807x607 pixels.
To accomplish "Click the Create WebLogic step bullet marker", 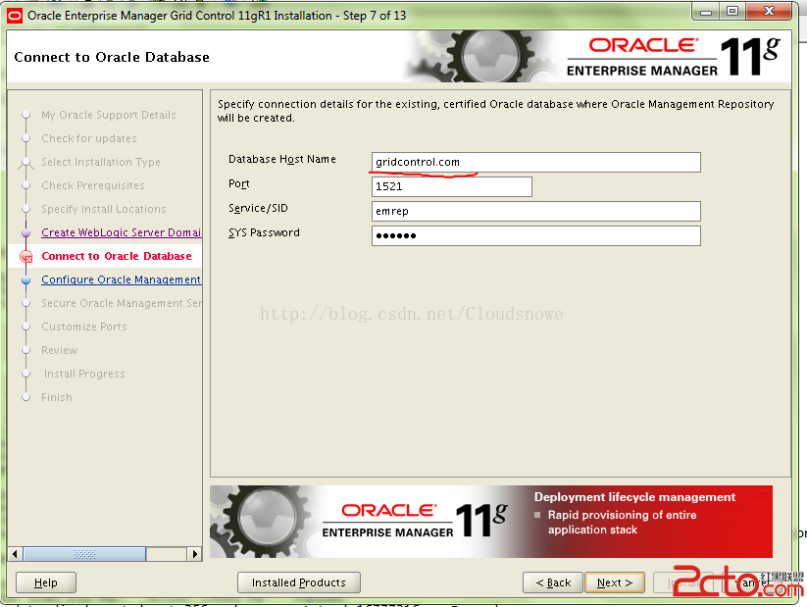I will tap(25, 232).
